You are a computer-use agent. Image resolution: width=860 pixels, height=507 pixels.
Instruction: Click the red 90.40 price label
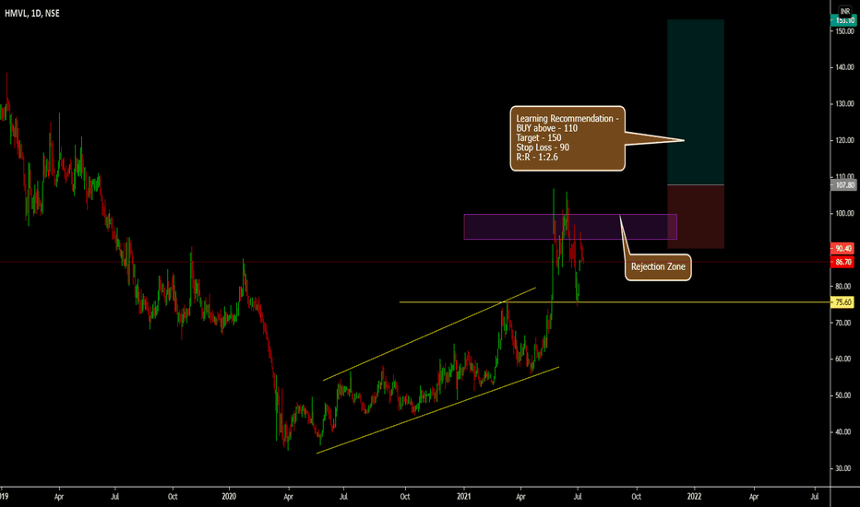pyautogui.click(x=843, y=248)
